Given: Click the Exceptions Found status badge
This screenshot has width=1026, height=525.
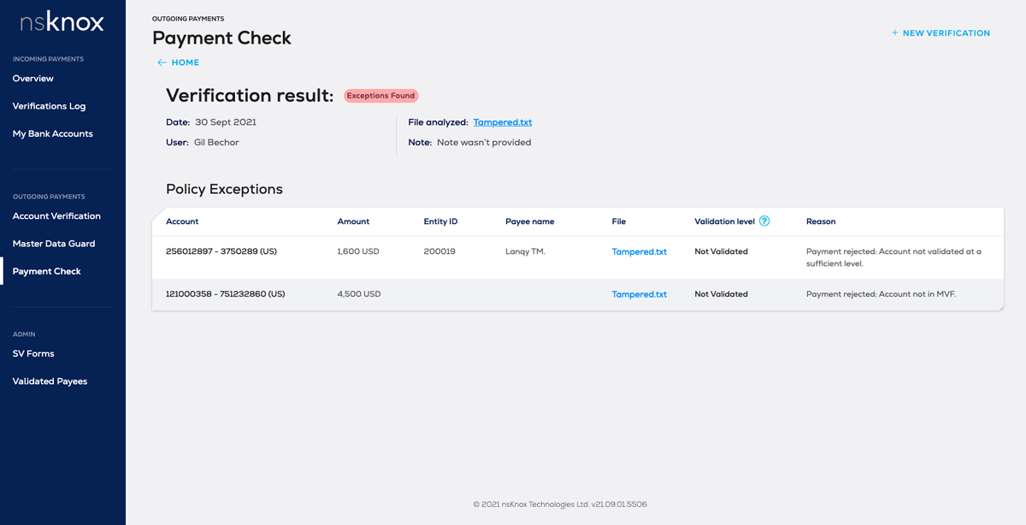Looking at the screenshot, I should (380, 96).
